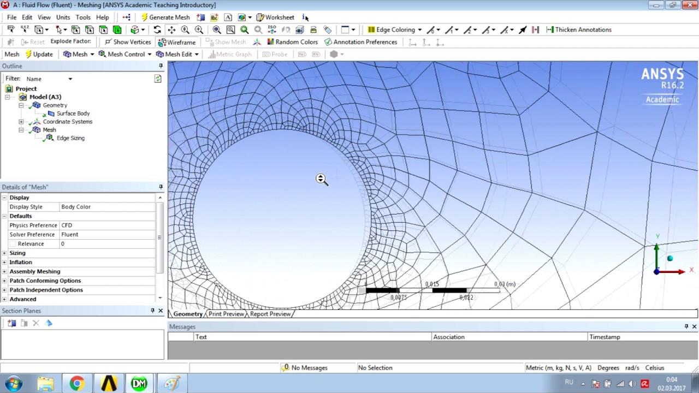Collapse the Geometry tree node
Screen dimensions: 699x393
click(x=21, y=105)
